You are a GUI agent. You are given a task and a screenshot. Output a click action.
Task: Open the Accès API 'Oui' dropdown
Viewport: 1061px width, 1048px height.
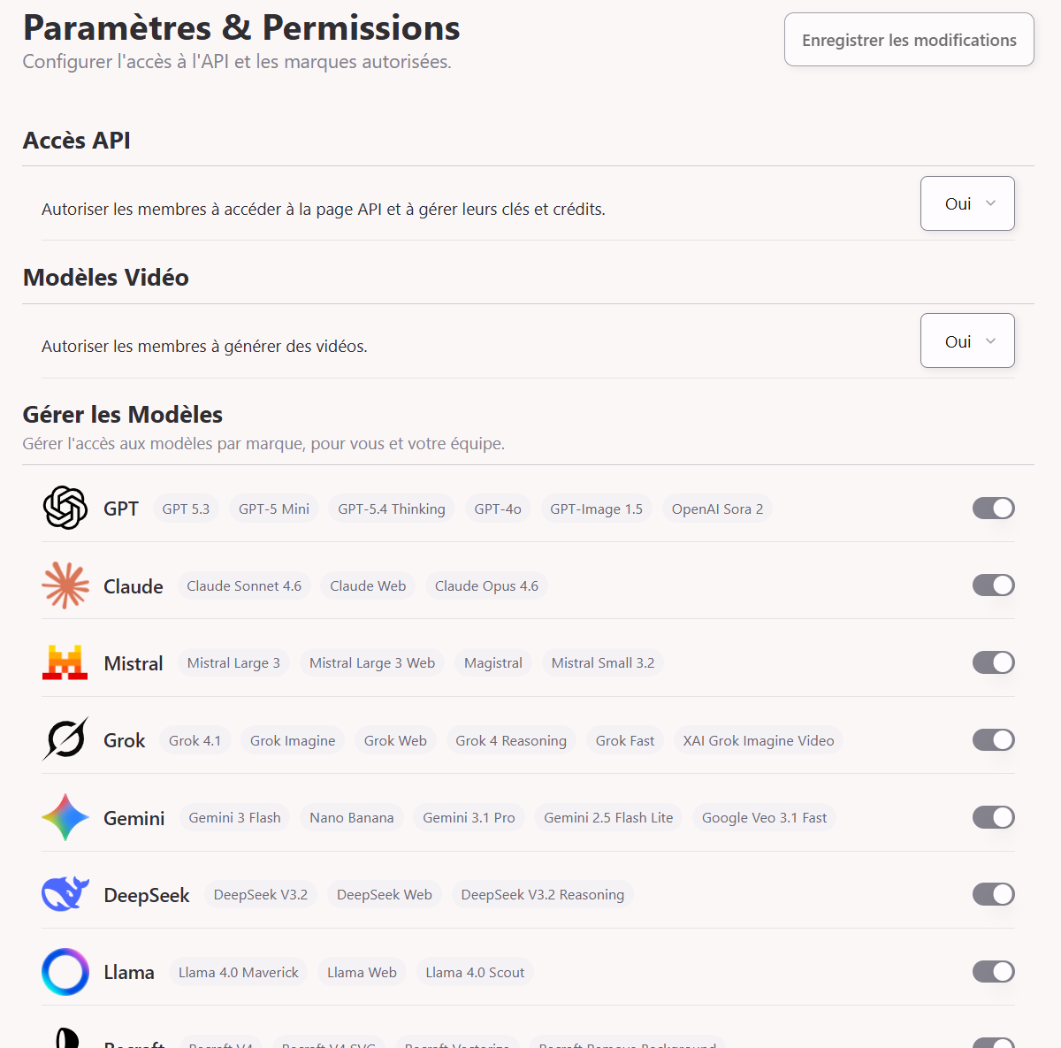click(x=967, y=203)
